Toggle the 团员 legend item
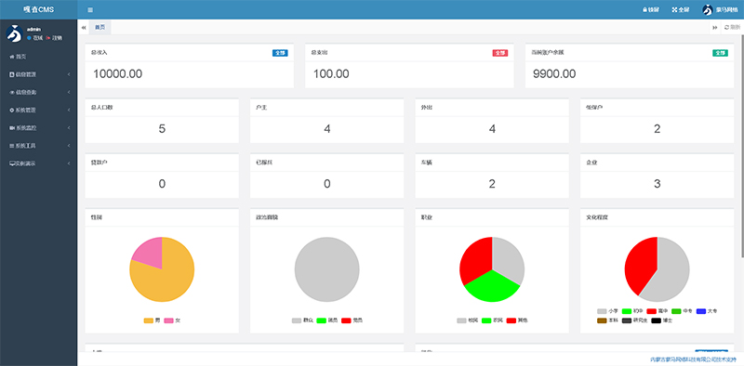Screen dimensions: 744x366 [x=327, y=320]
